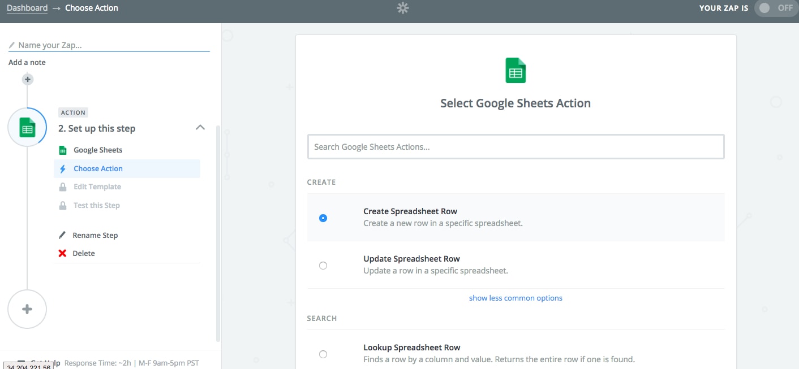Viewport: 799px width, 369px height.
Task: Click the lightning bolt icon beside Choose Action
Action: tap(63, 169)
